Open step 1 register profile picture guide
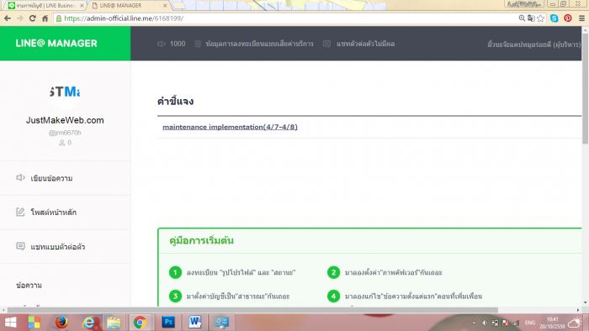 (232, 272)
